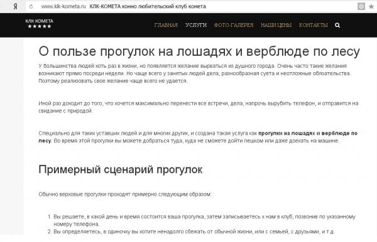Click the page title text in the address bar
Viewport: 377px width, 242px height.
[x=148, y=6]
